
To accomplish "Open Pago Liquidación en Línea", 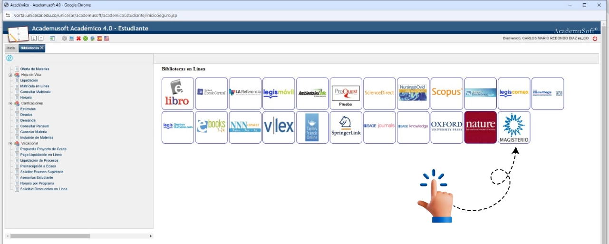I will [41, 155].
